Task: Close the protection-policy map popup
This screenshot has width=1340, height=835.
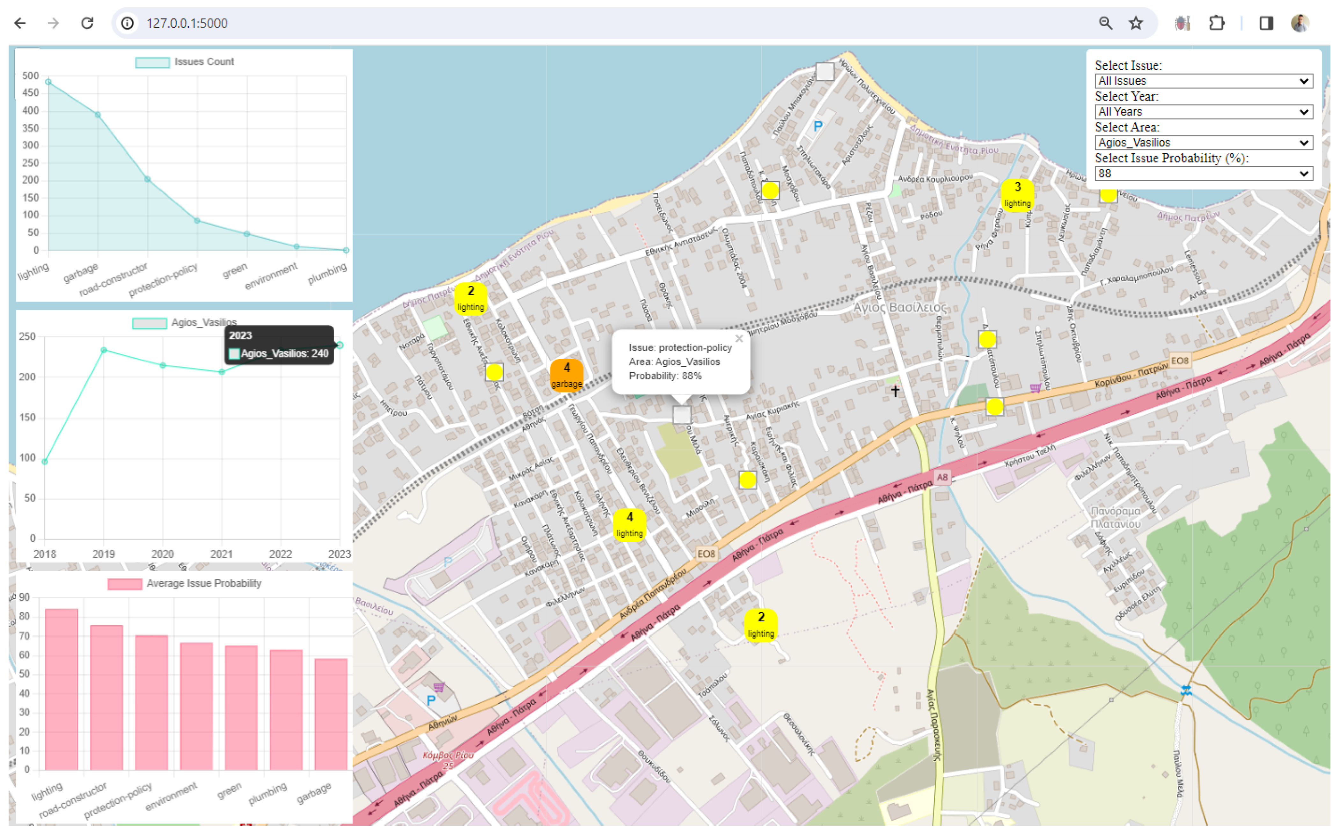Action: (739, 339)
